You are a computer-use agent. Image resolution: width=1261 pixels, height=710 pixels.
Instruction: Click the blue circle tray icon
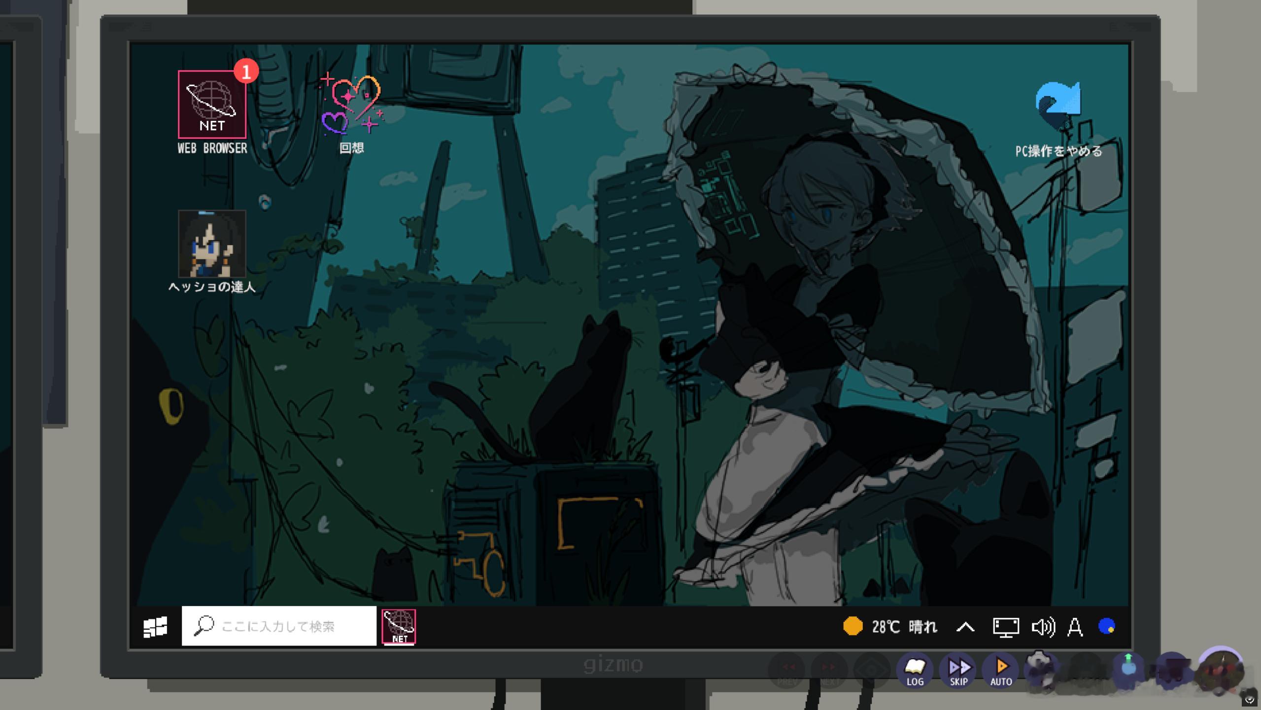coord(1107,626)
